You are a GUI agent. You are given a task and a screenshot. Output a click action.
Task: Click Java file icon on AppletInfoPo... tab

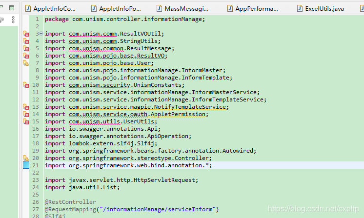(x=94, y=9)
